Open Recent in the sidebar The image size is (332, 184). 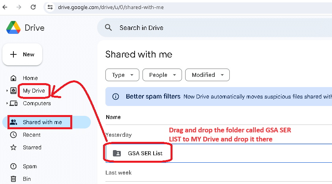[x=32, y=135]
